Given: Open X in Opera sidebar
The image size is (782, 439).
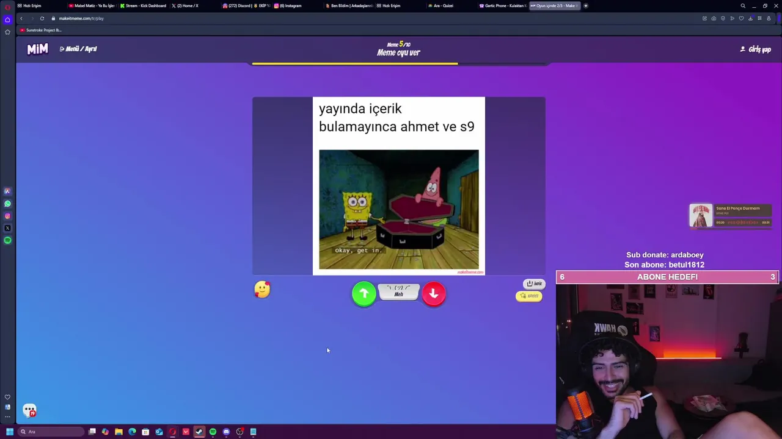Looking at the screenshot, I should 7,228.
